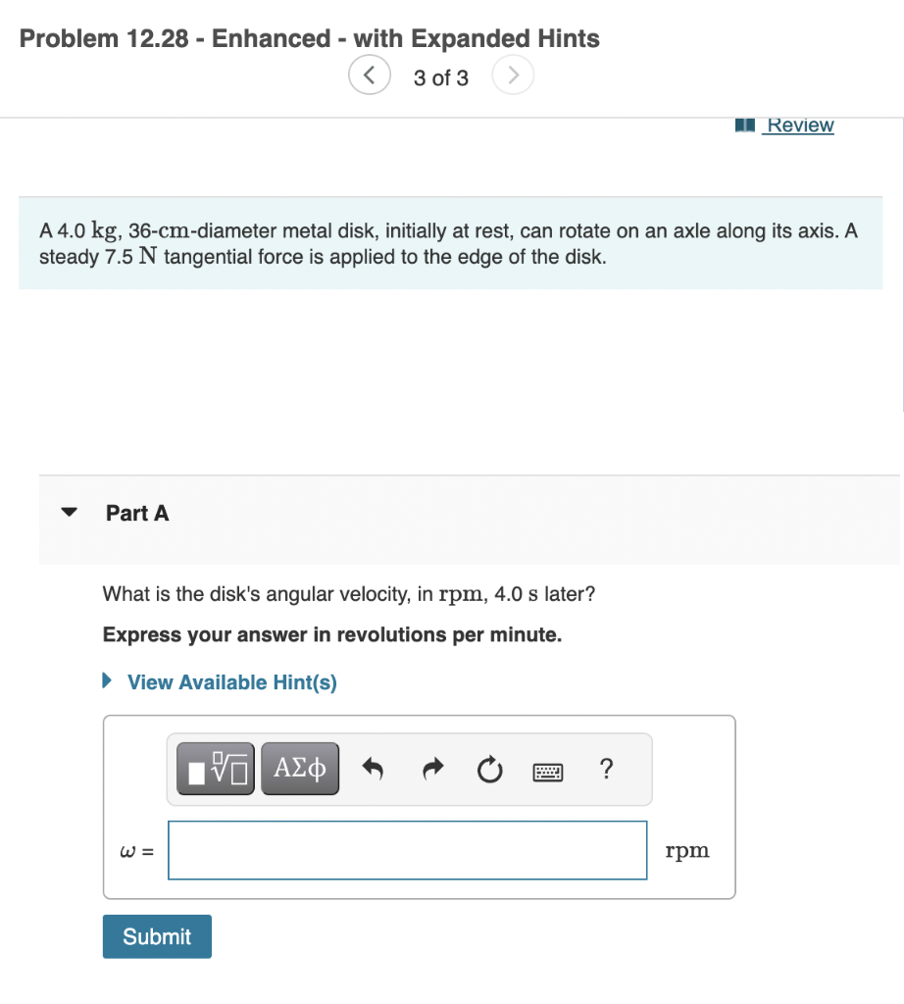Image resolution: width=904 pixels, height=1004 pixels.
Task: Reset the answer with the circular arrow
Action: pos(489,770)
